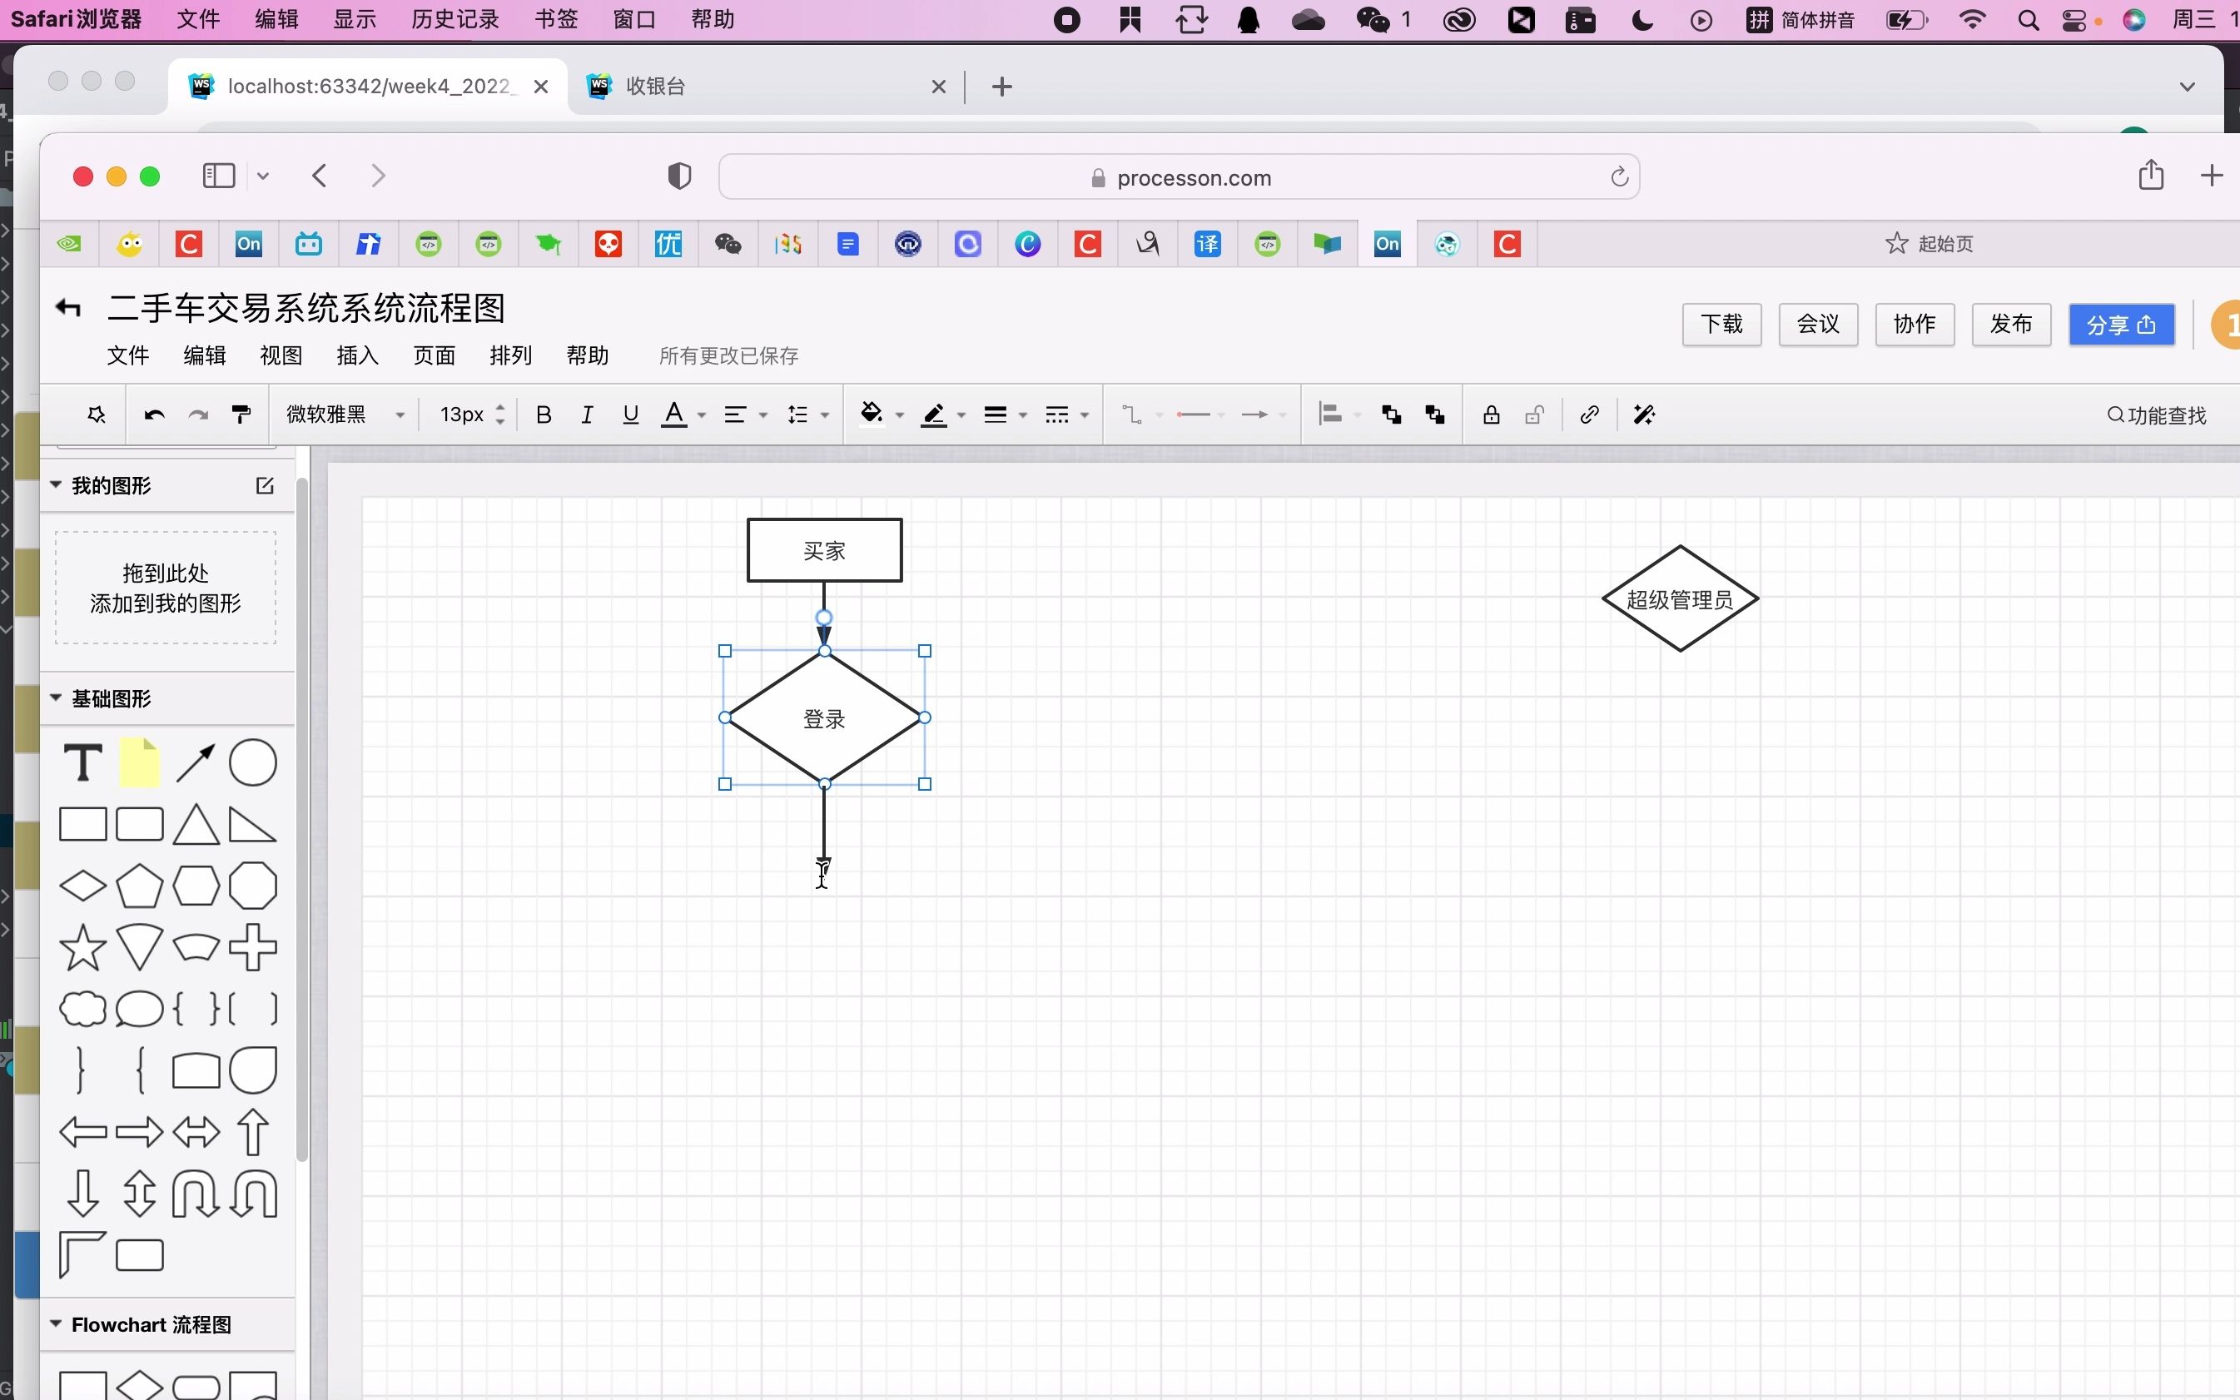Screen dimensions: 2240x1400
Task: Click the 下载 button
Action: [x=1721, y=324]
